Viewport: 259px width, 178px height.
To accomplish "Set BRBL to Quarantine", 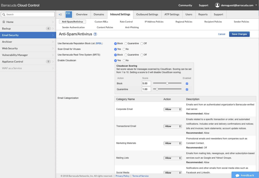I will [x=126, y=43].
